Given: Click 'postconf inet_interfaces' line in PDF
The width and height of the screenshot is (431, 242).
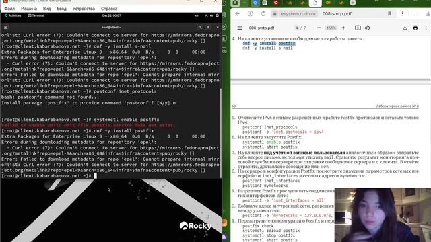Looking at the screenshot, I should point(271,181).
